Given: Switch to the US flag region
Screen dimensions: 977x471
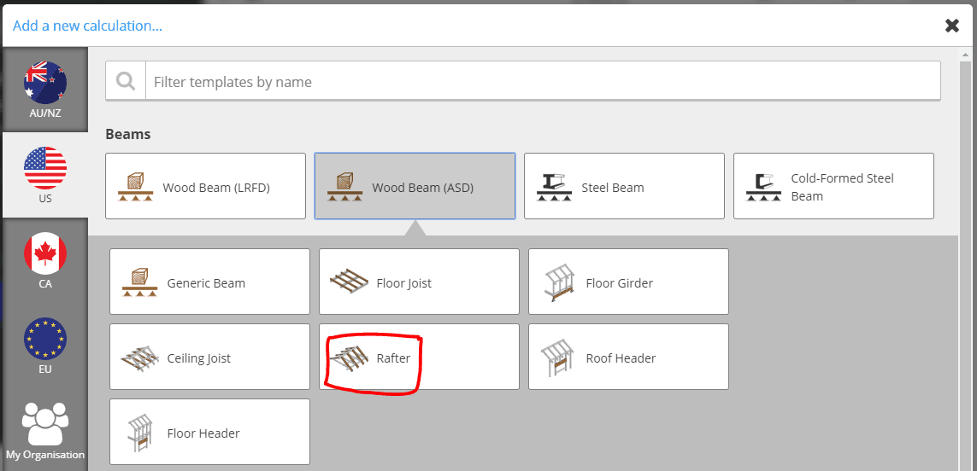Looking at the screenshot, I should 44,175.
